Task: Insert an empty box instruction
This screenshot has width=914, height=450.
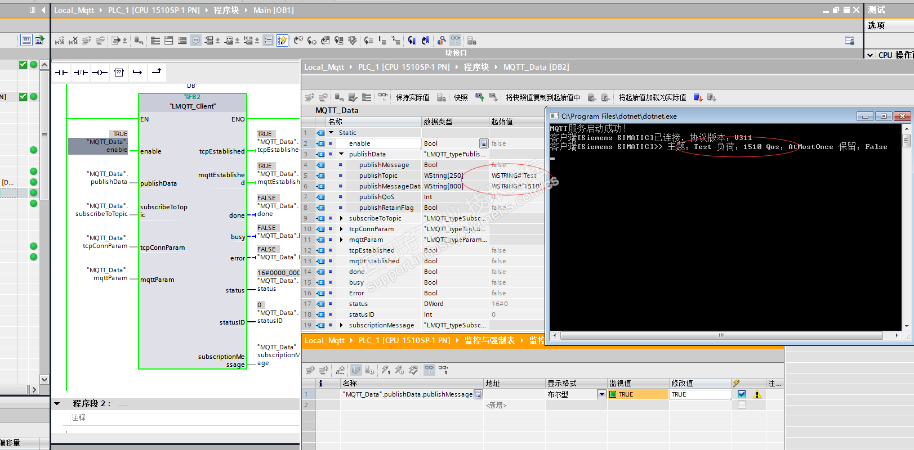Action: pos(119,73)
